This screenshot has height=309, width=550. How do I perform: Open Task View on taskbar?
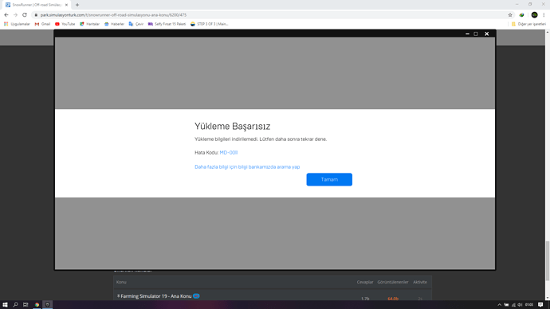coord(26,304)
